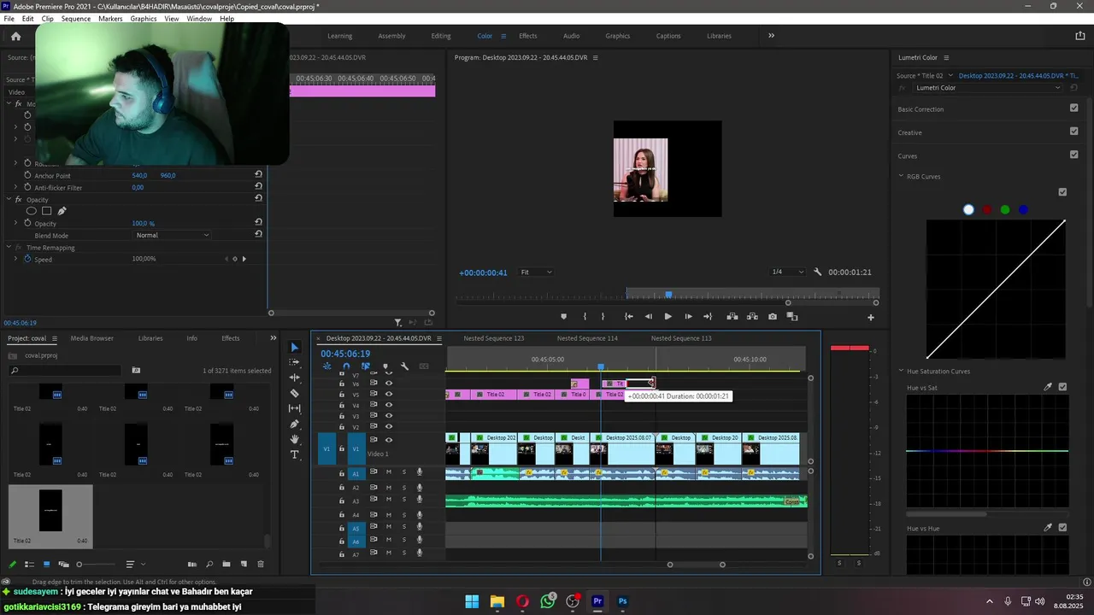Select white luma curve swatch

968,209
